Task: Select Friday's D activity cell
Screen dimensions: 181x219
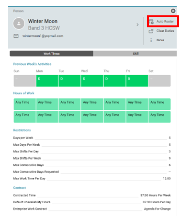Action: 137,81
